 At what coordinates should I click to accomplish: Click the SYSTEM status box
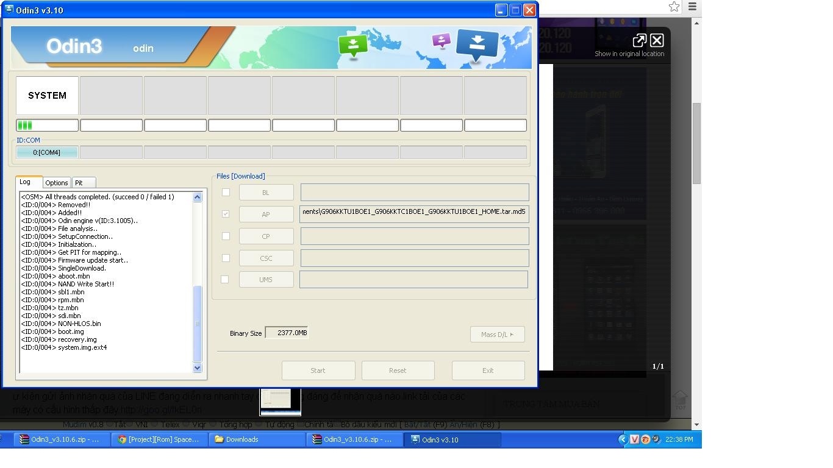47,96
